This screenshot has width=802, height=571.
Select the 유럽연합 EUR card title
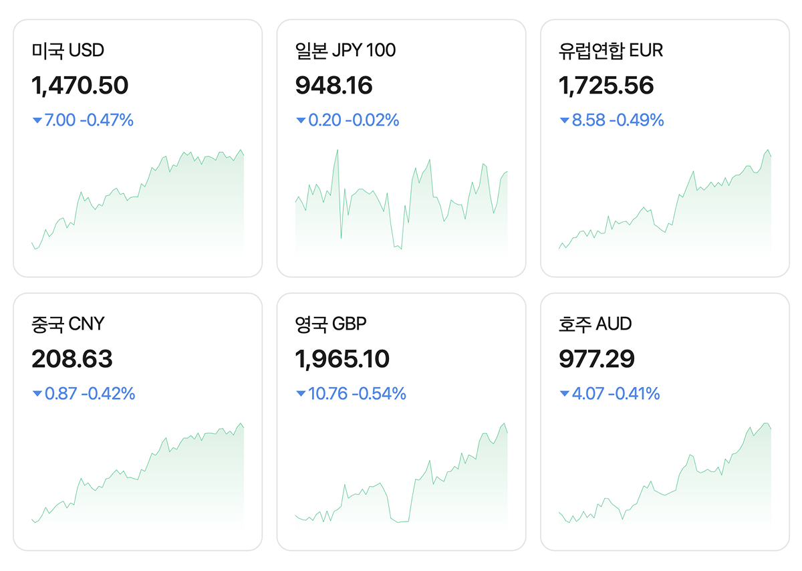pos(610,50)
